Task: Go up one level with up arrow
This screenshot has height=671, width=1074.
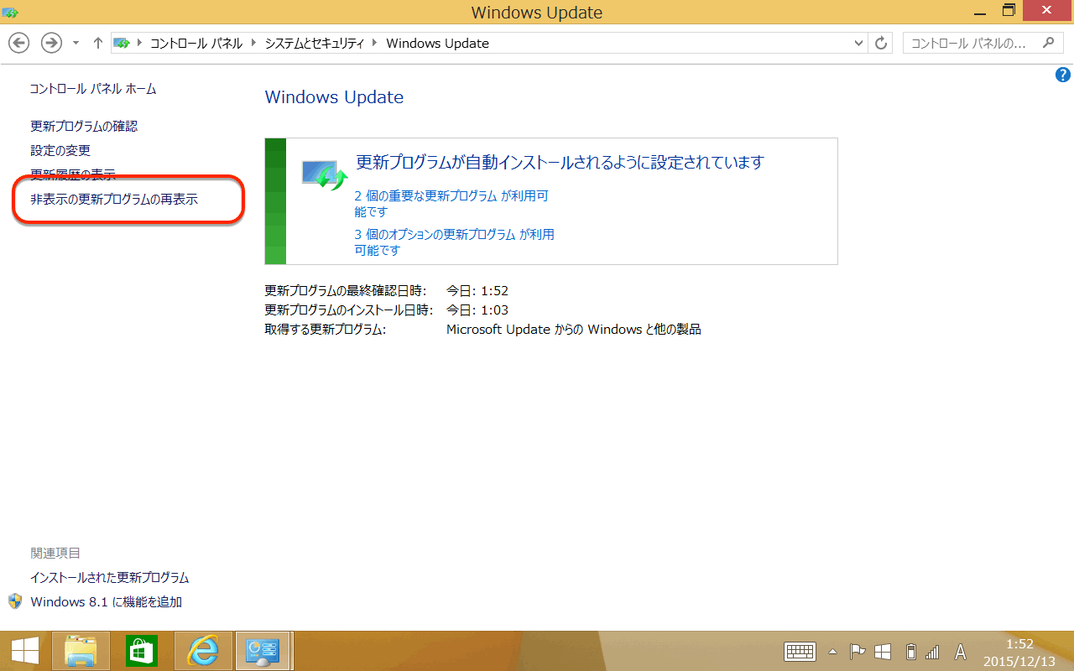Action: [x=98, y=43]
